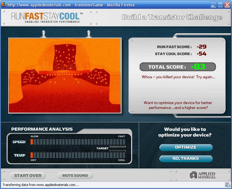Click the RUN FAST SCORE -29 value
The height and width of the screenshot is (189, 232).
[x=201, y=47]
